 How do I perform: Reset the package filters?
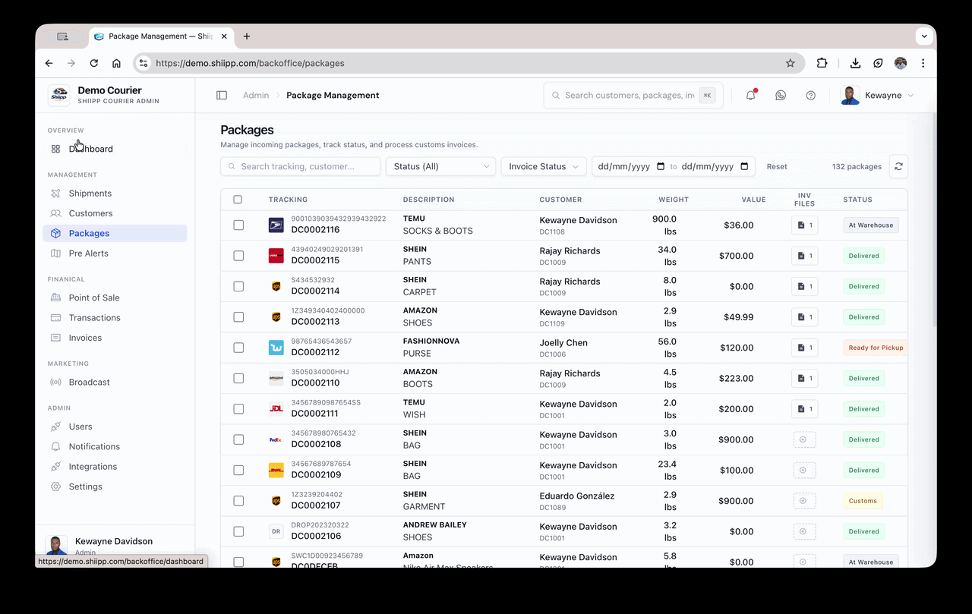[x=777, y=166]
